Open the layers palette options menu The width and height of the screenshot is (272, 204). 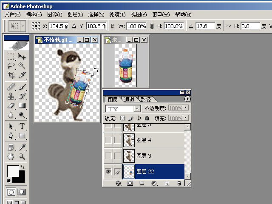187,99
